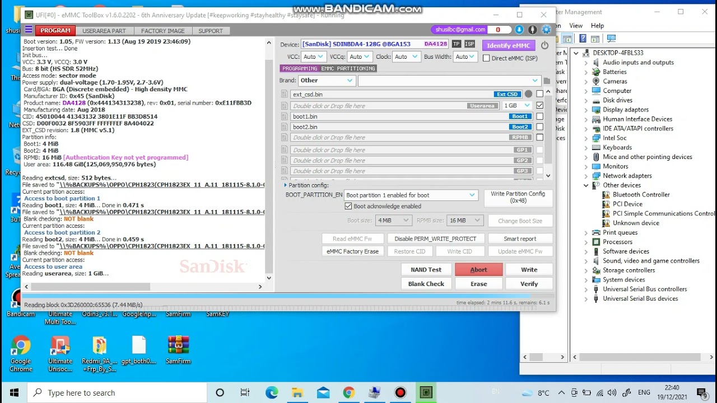Open the Task View taskbar button
Image resolution: width=717 pixels, height=403 pixels.
coord(245,392)
